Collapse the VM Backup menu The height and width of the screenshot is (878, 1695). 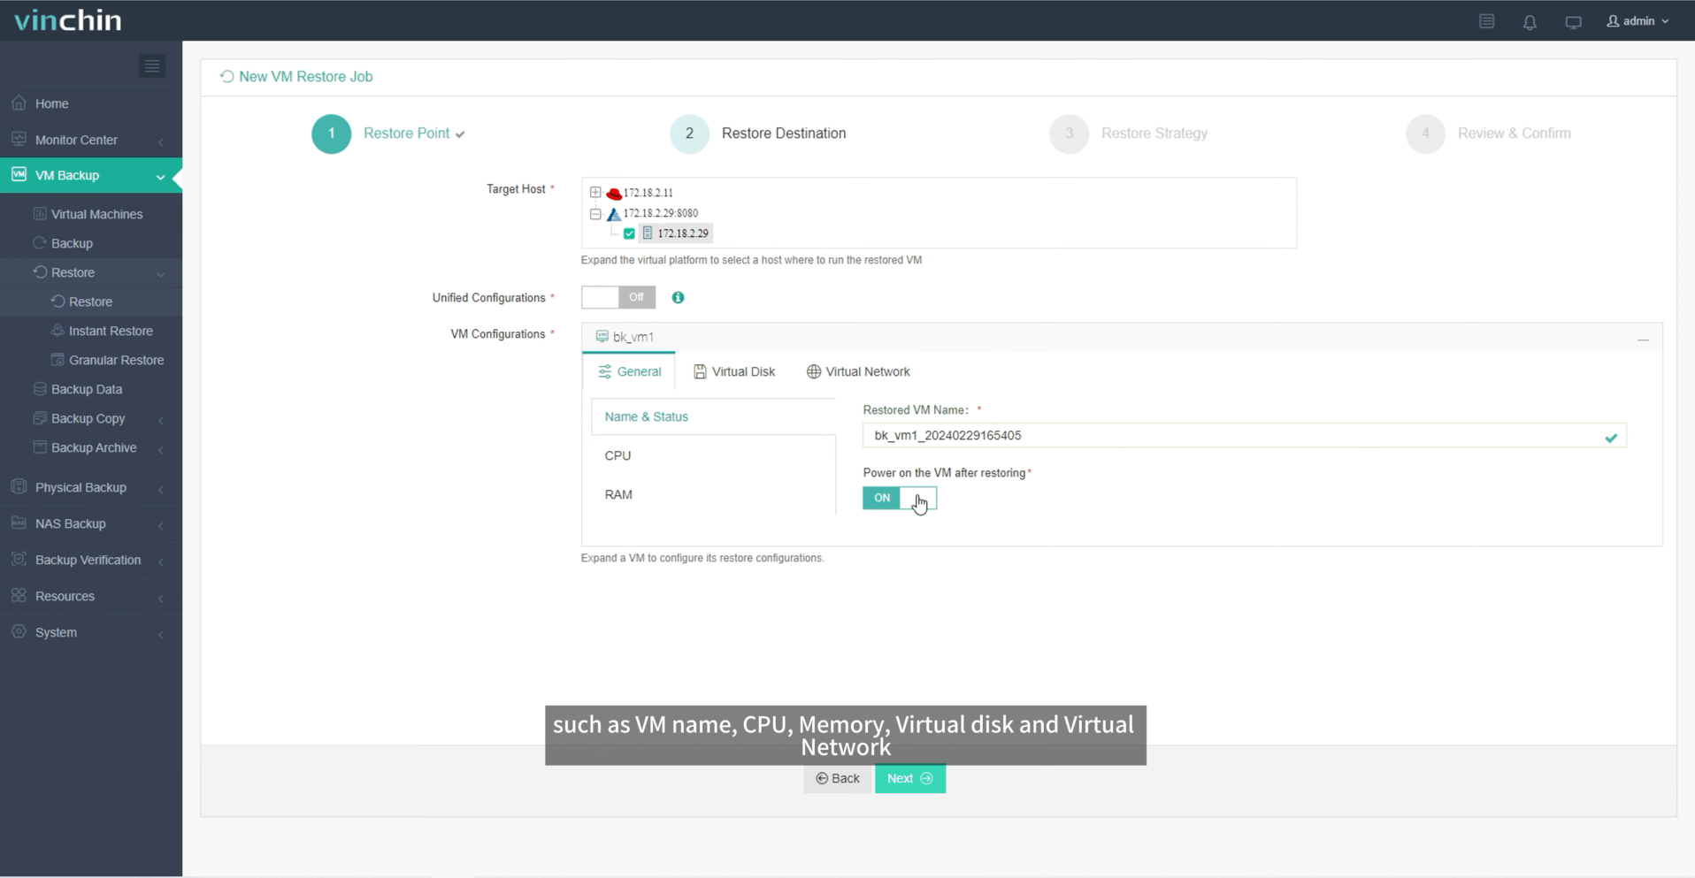click(91, 175)
